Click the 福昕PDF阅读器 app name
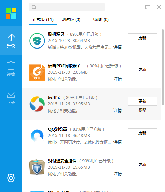 pyautogui.click(x=66, y=66)
